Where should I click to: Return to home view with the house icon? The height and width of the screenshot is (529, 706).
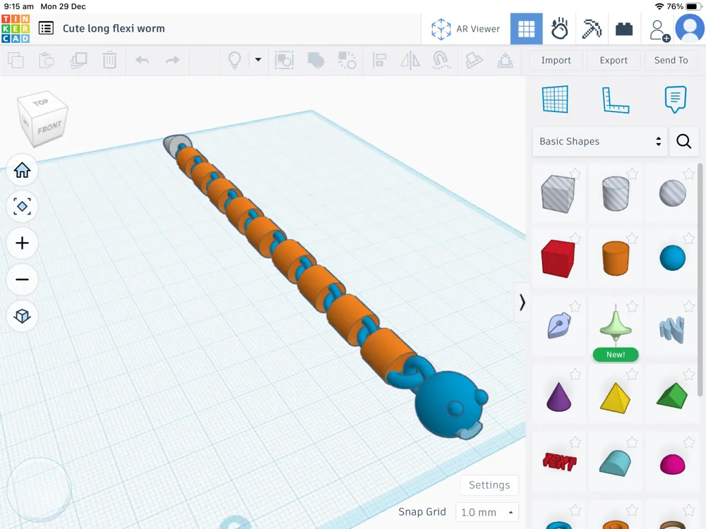point(22,170)
